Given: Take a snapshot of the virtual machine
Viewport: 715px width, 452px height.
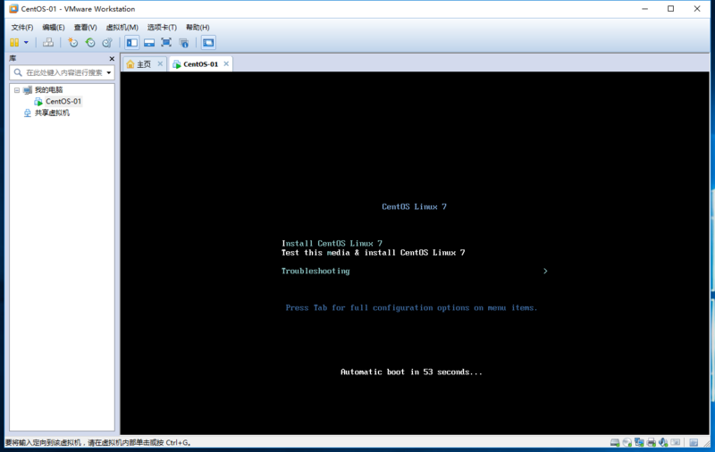Looking at the screenshot, I should coord(73,42).
